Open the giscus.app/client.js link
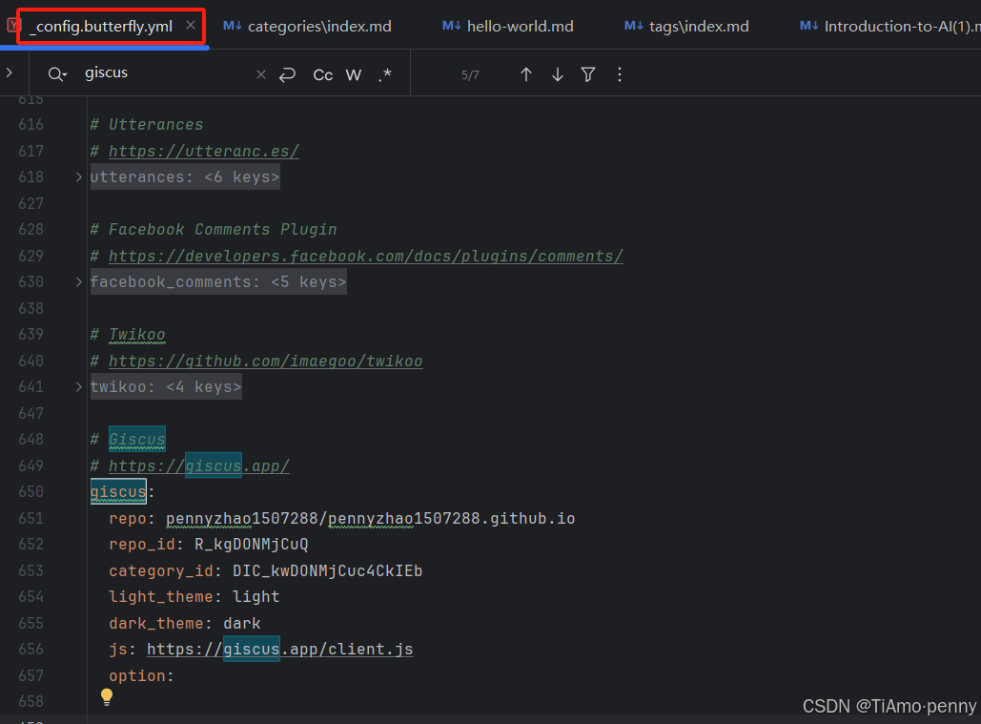Viewport: 981px width, 724px height. click(x=279, y=649)
